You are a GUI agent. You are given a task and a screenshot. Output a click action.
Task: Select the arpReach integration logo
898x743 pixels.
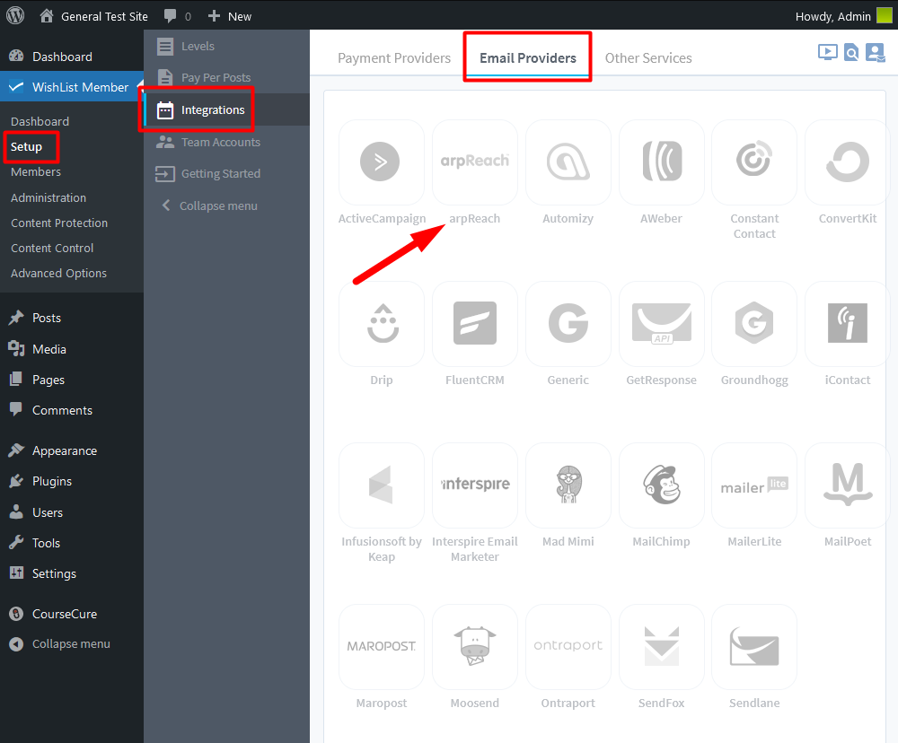(x=475, y=162)
